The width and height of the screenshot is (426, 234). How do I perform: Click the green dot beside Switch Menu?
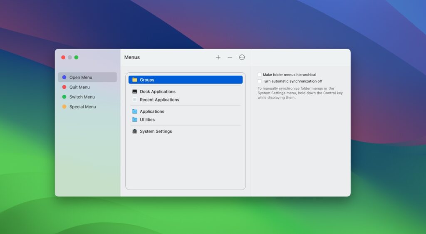point(64,97)
